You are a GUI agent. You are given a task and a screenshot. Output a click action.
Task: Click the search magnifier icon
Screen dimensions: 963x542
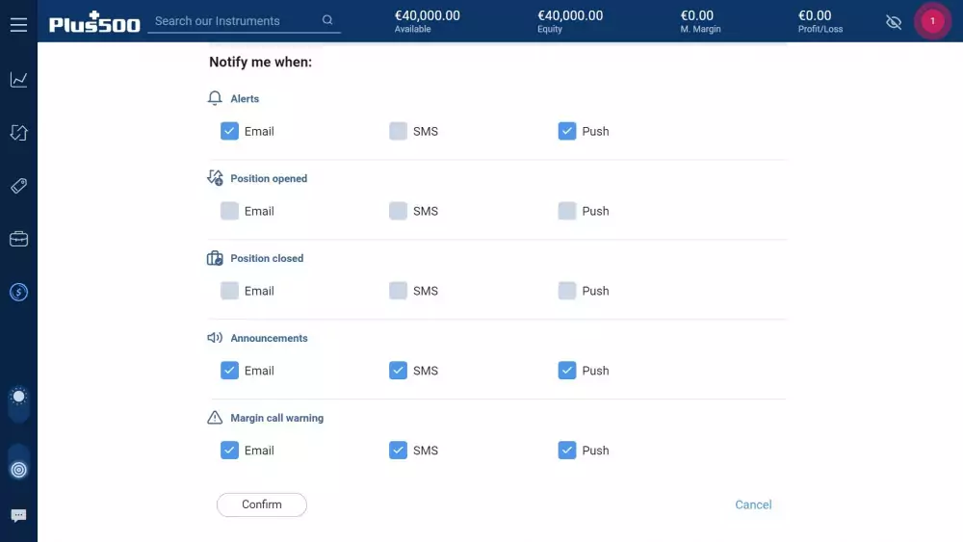coord(327,20)
